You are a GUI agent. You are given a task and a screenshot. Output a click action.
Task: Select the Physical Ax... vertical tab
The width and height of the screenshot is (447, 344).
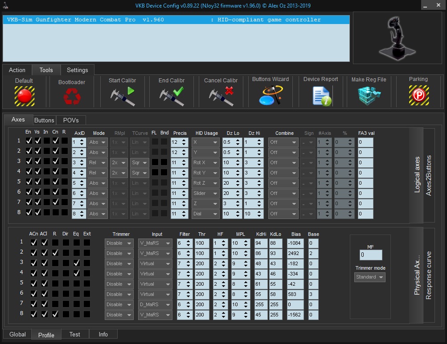tap(417, 275)
